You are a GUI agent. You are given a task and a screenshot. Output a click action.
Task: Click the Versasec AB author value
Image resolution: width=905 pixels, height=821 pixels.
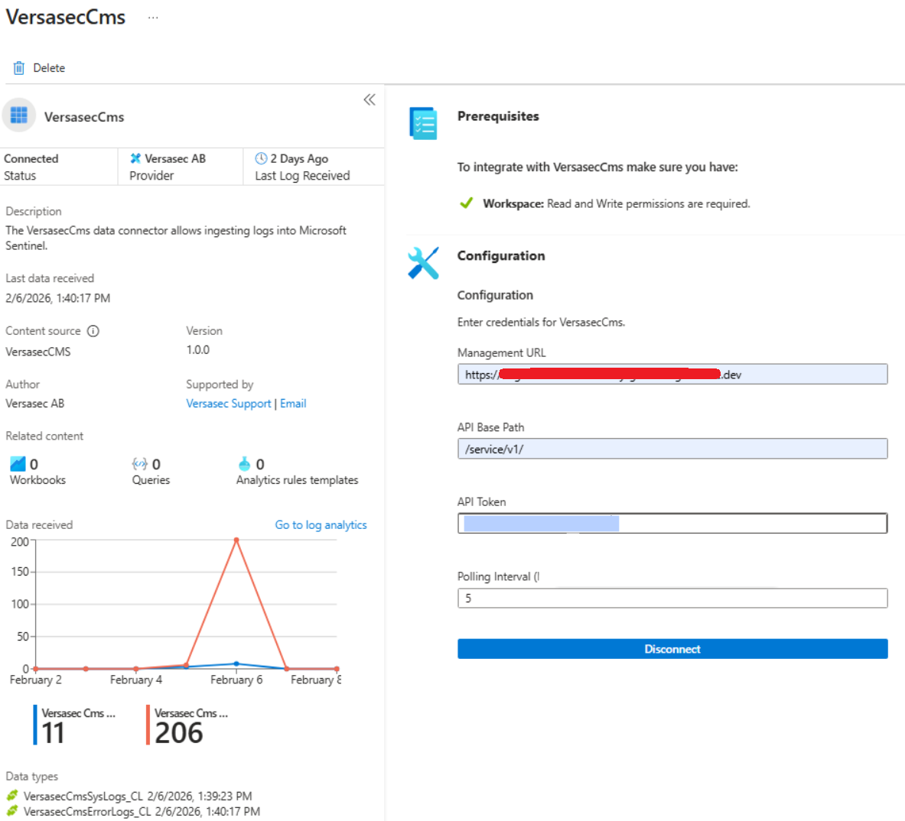click(x=34, y=404)
